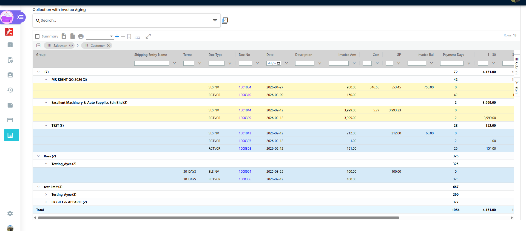Click the scroll right arrow
Viewport: 526px width, 231px height.
(x=511, y=218)
